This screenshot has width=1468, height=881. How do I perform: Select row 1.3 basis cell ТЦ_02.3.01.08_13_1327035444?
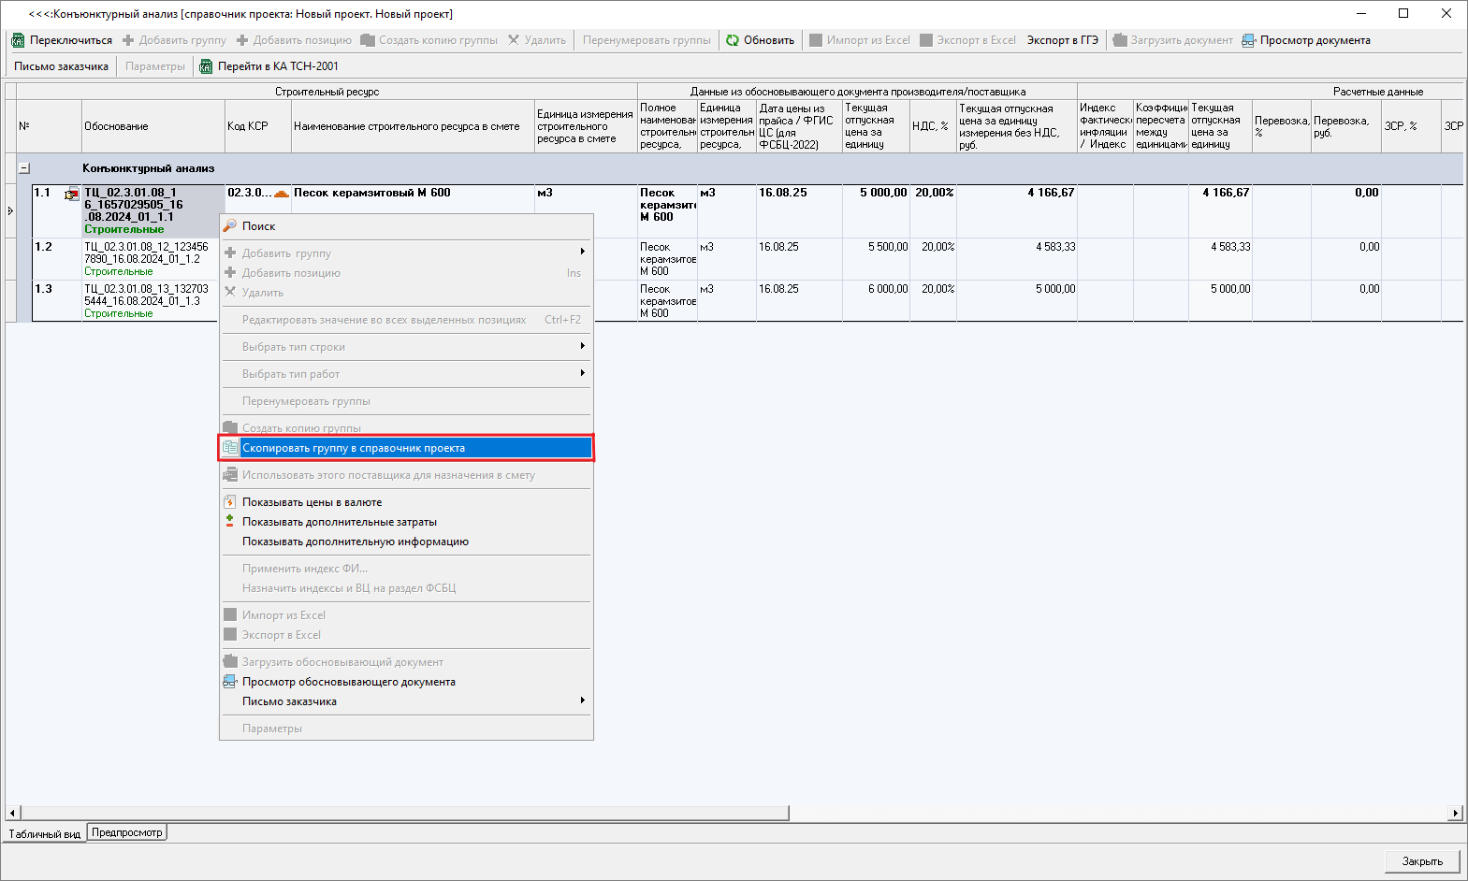pyautogui.click(x=153, y=301)
